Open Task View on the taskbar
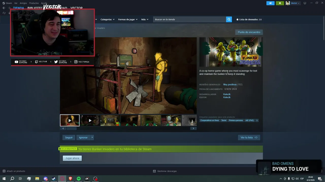The width and height of the screenshot is (325, 182). point(20,179)
